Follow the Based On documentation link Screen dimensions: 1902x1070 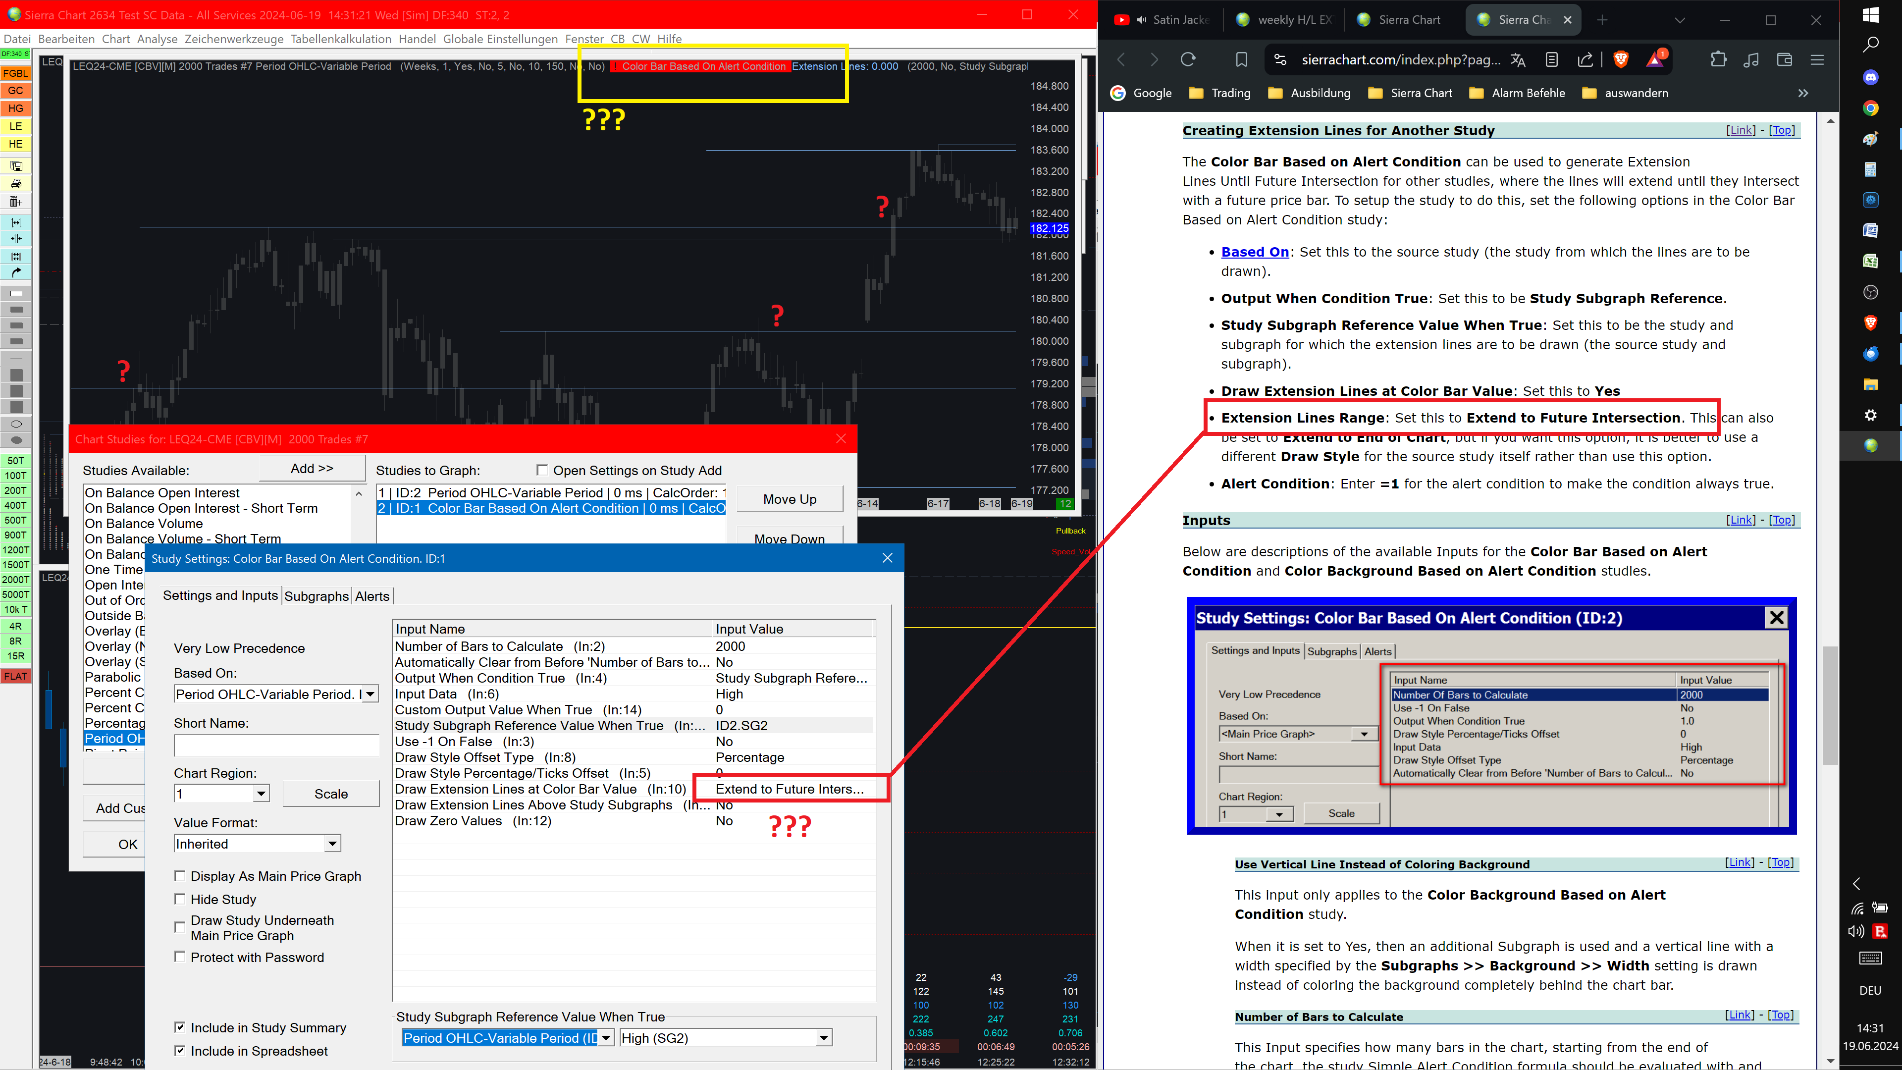(1255, 252)
